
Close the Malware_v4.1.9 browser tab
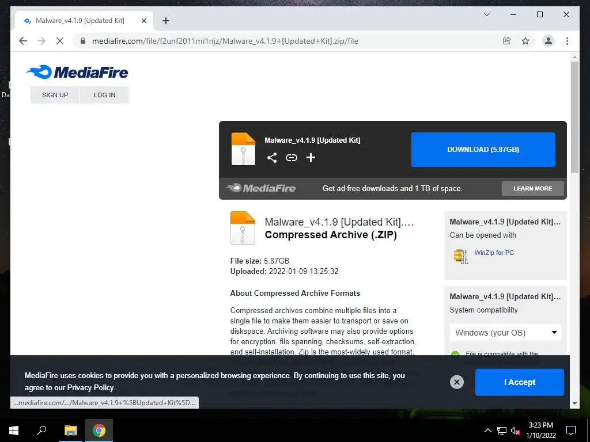tap(143, 21)
